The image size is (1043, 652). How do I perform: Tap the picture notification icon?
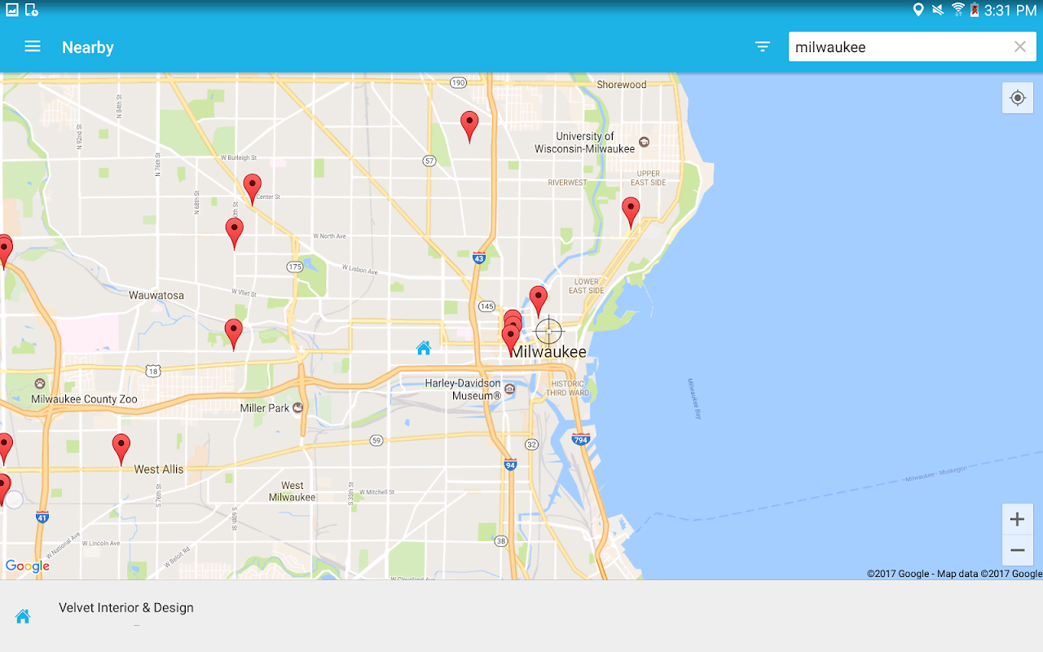click(x=12, y=10)
